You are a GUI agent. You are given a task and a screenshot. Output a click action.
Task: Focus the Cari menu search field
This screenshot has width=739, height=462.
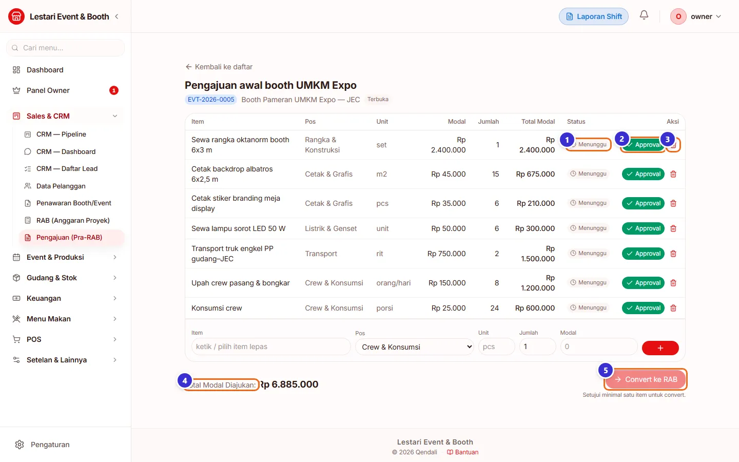click(65, 48)
